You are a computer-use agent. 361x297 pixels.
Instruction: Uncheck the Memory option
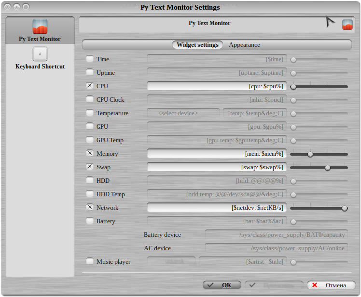[x=90, y=154]
